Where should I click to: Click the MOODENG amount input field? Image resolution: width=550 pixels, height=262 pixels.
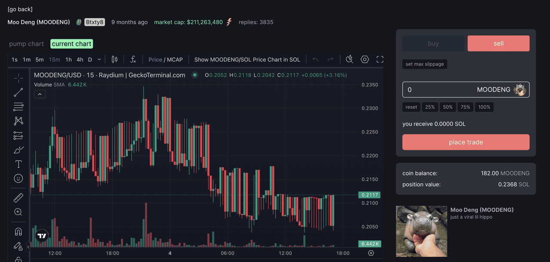[438, 89]
